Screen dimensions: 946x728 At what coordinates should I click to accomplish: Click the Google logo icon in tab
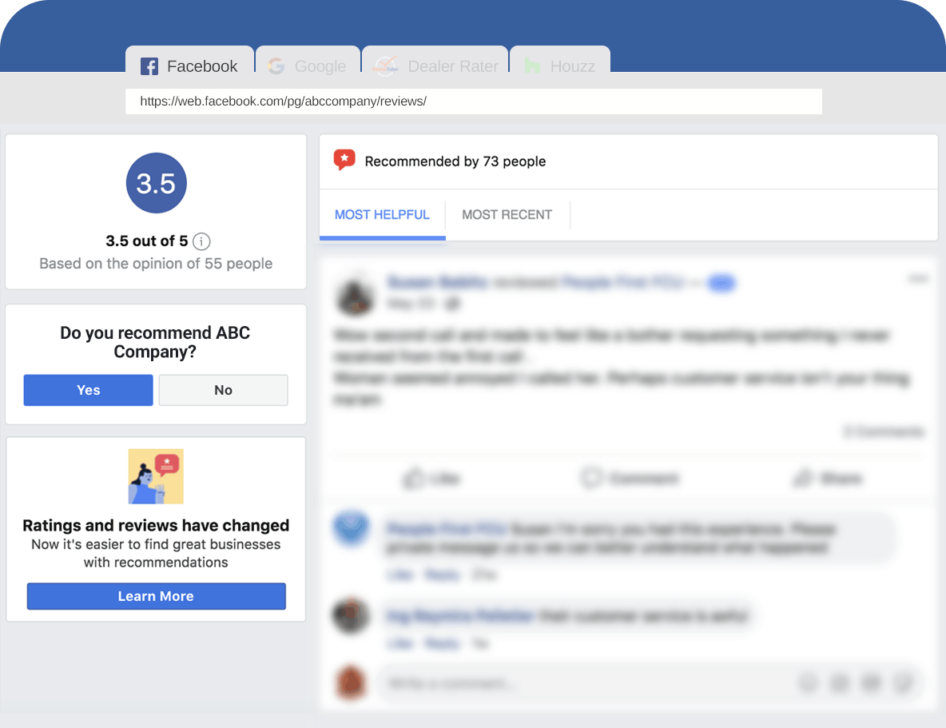276,66
